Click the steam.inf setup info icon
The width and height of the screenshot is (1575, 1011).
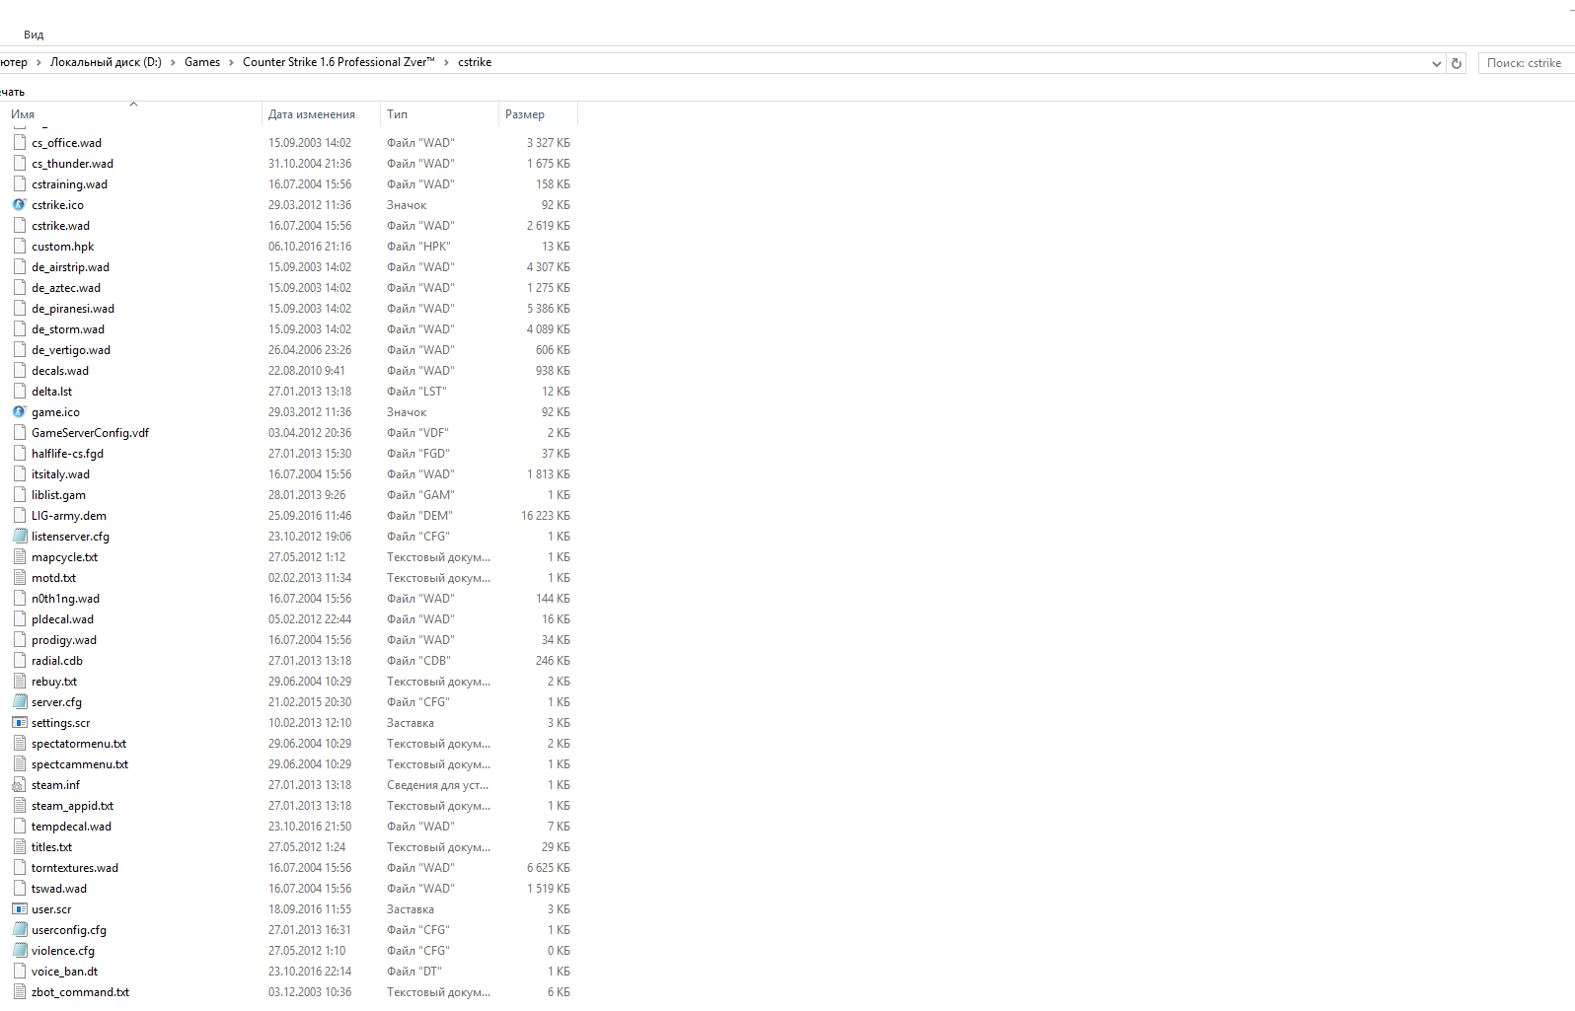click(19, 785)
